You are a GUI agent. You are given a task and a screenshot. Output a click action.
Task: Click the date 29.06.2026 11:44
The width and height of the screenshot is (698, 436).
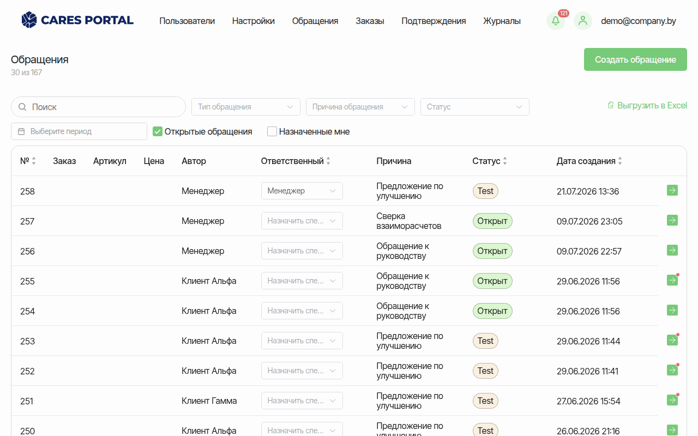click(x=588, y=341)
